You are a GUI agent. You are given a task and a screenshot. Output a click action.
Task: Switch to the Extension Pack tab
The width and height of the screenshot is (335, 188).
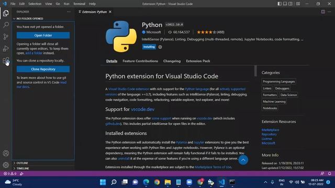[198, 61]
